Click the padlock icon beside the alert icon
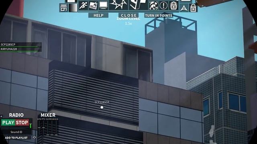Viewport: 257px width, 144px height. [173, 6]
